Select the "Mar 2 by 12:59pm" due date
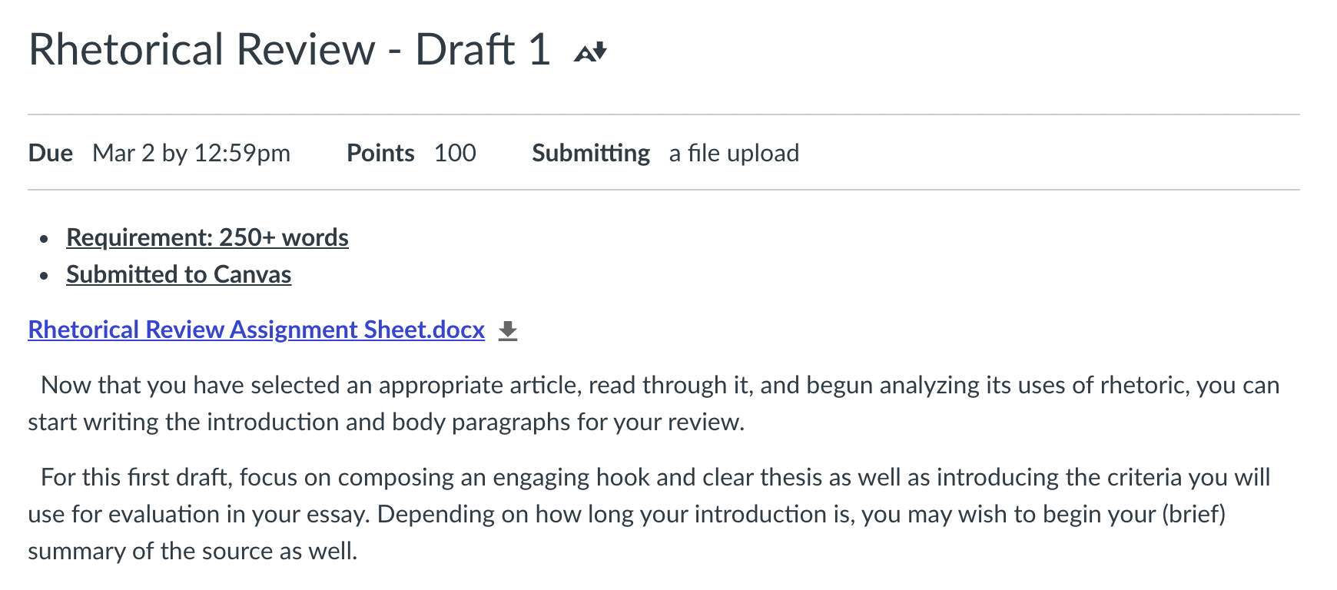 (191, 153)
